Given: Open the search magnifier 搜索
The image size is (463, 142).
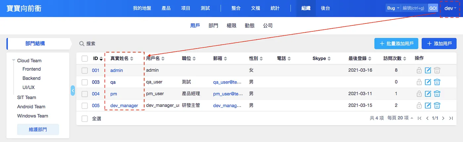Looking at the screenshot, I should pyautogui.click(x=87, y=44).
